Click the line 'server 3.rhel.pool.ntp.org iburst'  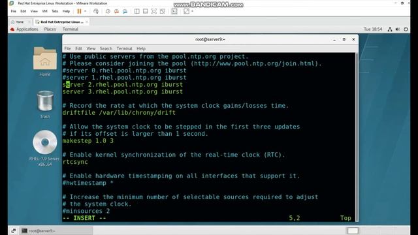[x=123, y=91]
